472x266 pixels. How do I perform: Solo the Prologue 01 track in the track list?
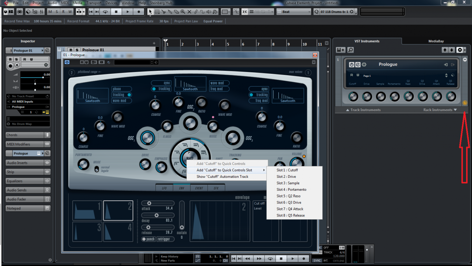(x=77, y=50)
